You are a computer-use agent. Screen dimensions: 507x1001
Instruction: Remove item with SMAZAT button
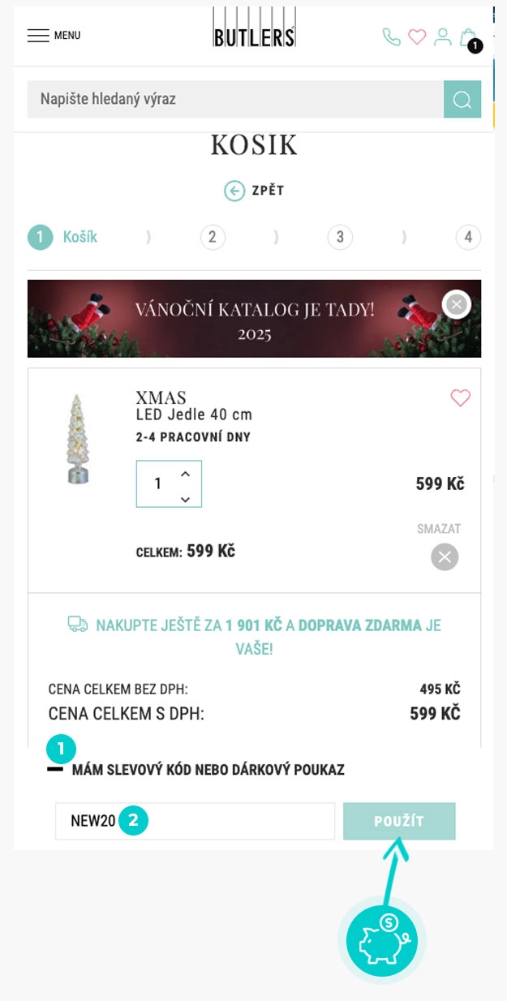[x=444, y=556]
